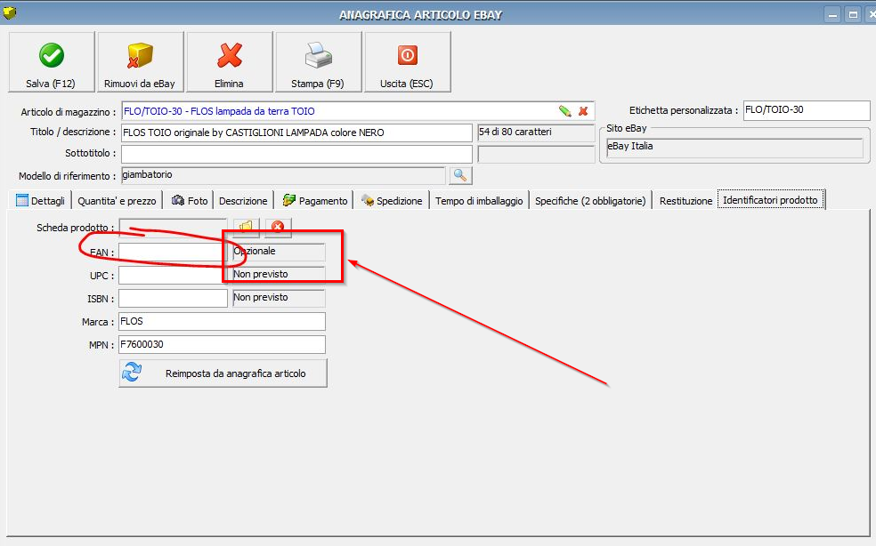Select the Descrizione tab
The height and width of the screenshot is (546, 876).
243,200
